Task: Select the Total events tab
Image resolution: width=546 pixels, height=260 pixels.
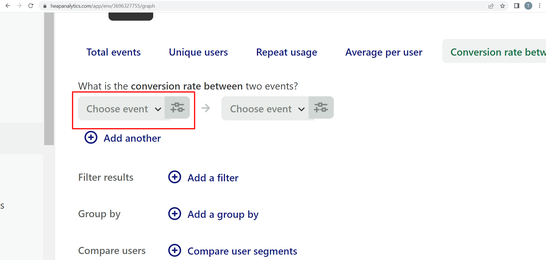Action: click(113, 52)
